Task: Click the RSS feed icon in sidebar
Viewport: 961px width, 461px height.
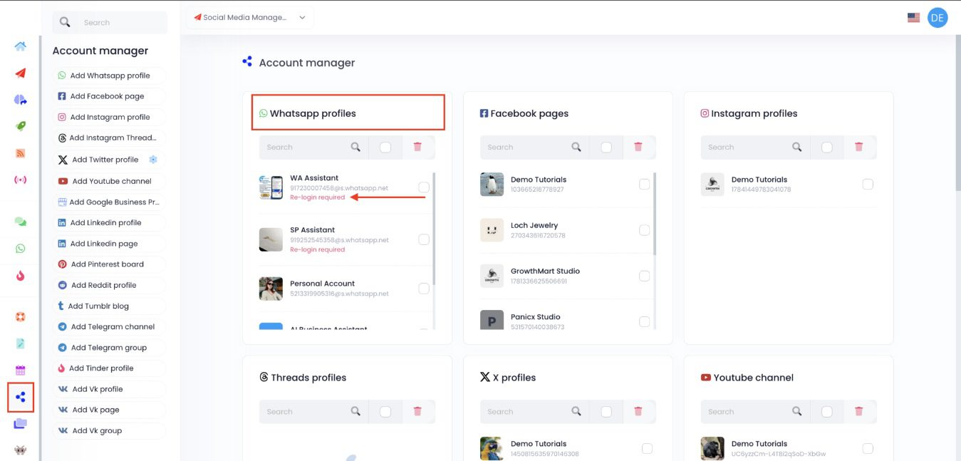Action: click(21, 153)
